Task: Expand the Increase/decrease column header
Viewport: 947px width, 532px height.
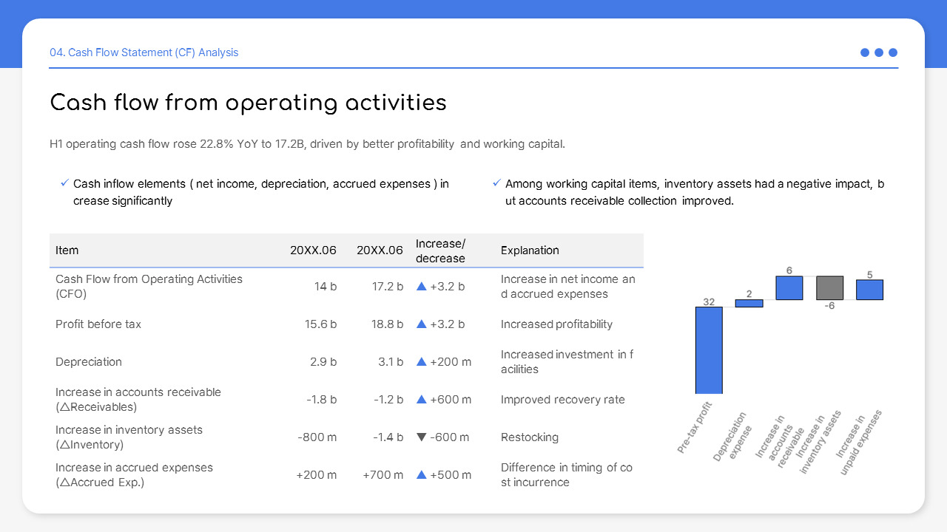Action: 440,250
